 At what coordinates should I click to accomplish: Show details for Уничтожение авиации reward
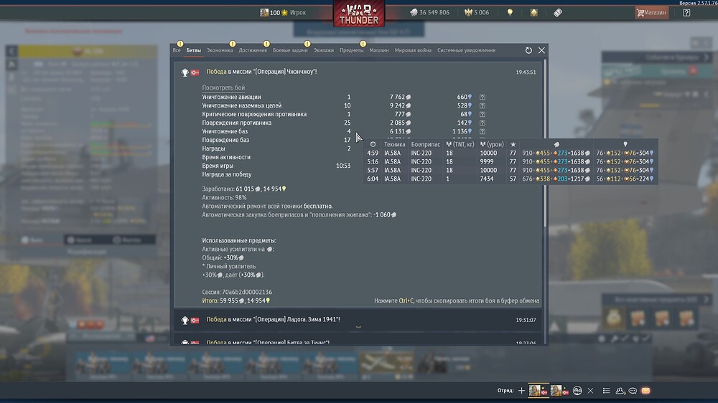pos(482,97)
